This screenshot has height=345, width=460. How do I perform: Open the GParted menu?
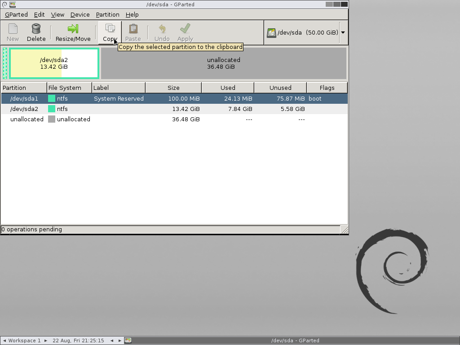tap(16, 14)
